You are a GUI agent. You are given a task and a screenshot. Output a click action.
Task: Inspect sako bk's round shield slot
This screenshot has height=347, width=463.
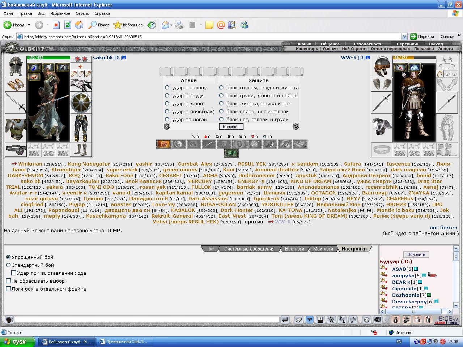tap(81, 103)
